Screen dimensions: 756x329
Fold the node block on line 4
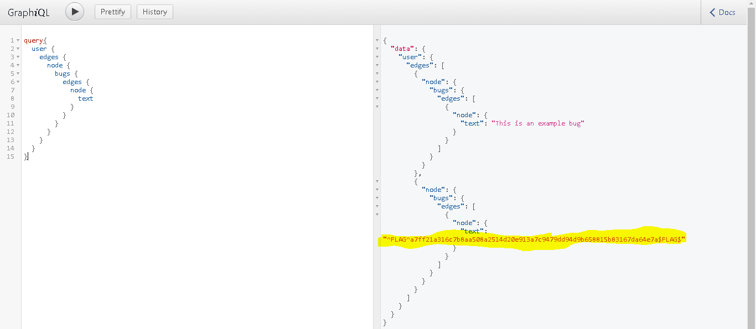point(18,66)
